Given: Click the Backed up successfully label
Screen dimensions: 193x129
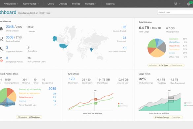Looking at the screenshot, I should point(30,89).
